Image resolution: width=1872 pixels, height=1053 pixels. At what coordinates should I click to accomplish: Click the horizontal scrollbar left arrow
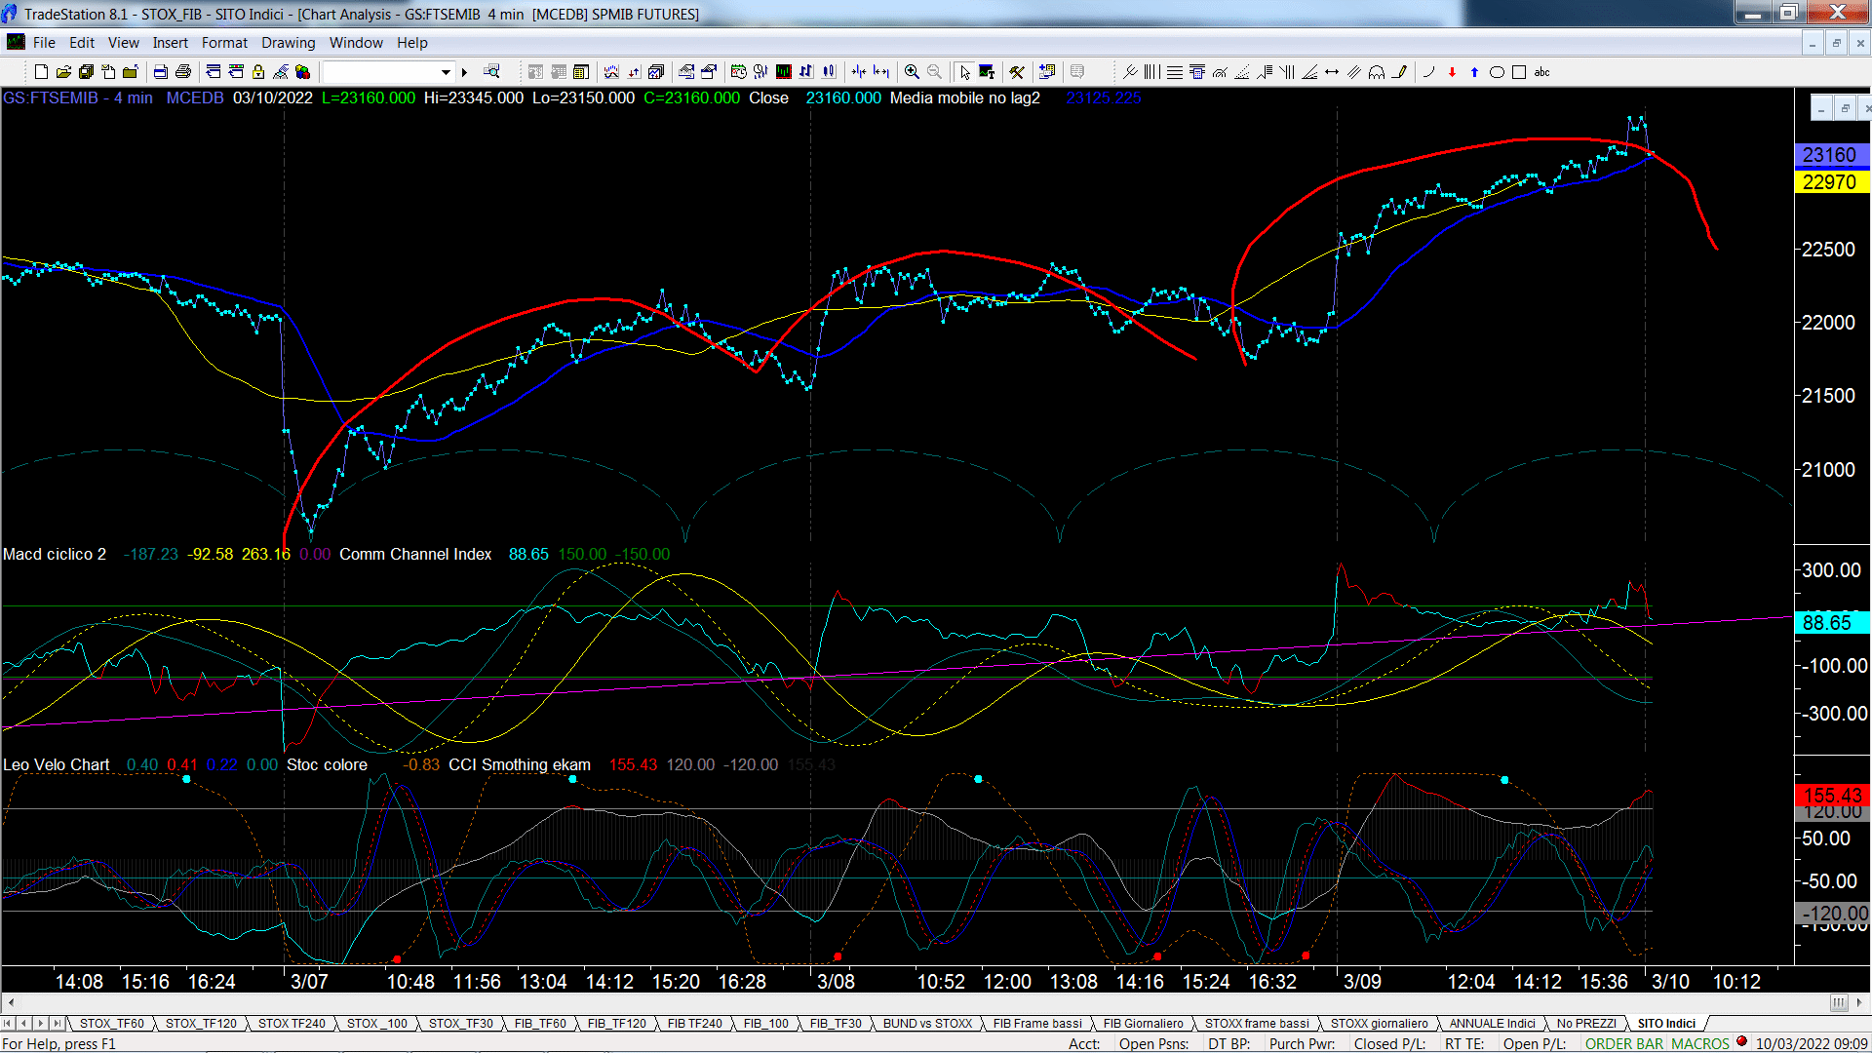(11, 1002)
